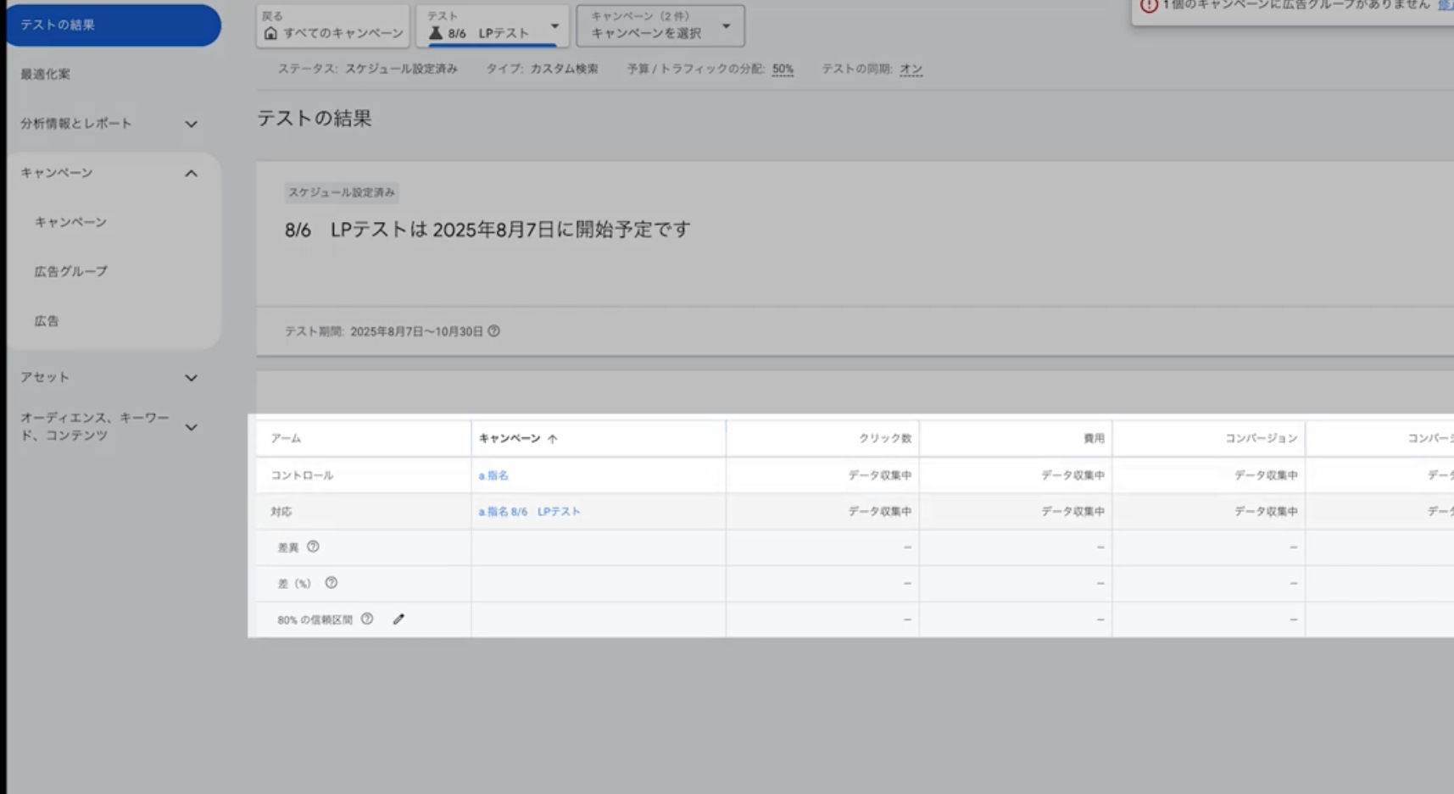Click the 50% budget split value

[783, 69]
